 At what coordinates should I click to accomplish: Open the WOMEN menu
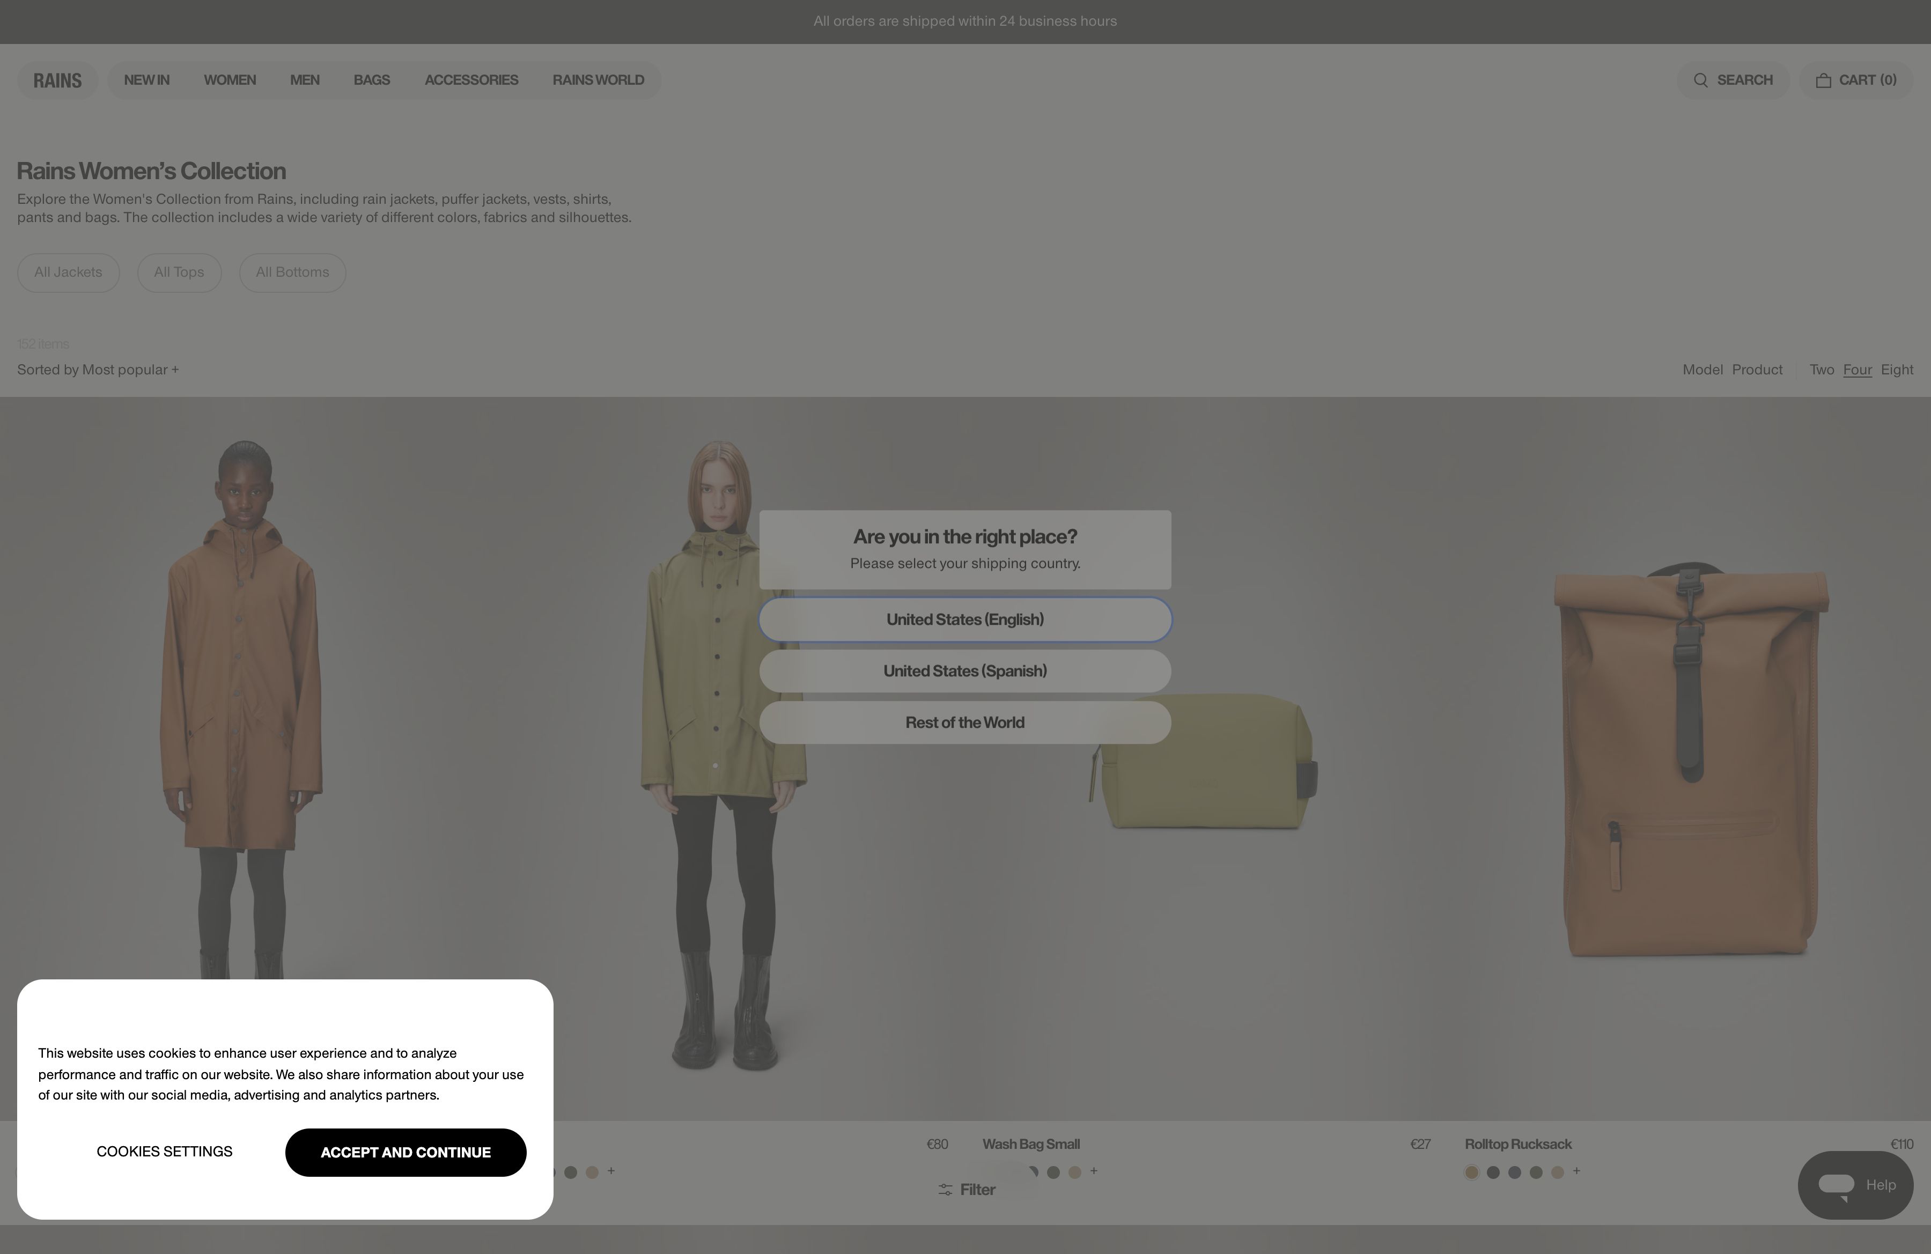coord(230,80)
